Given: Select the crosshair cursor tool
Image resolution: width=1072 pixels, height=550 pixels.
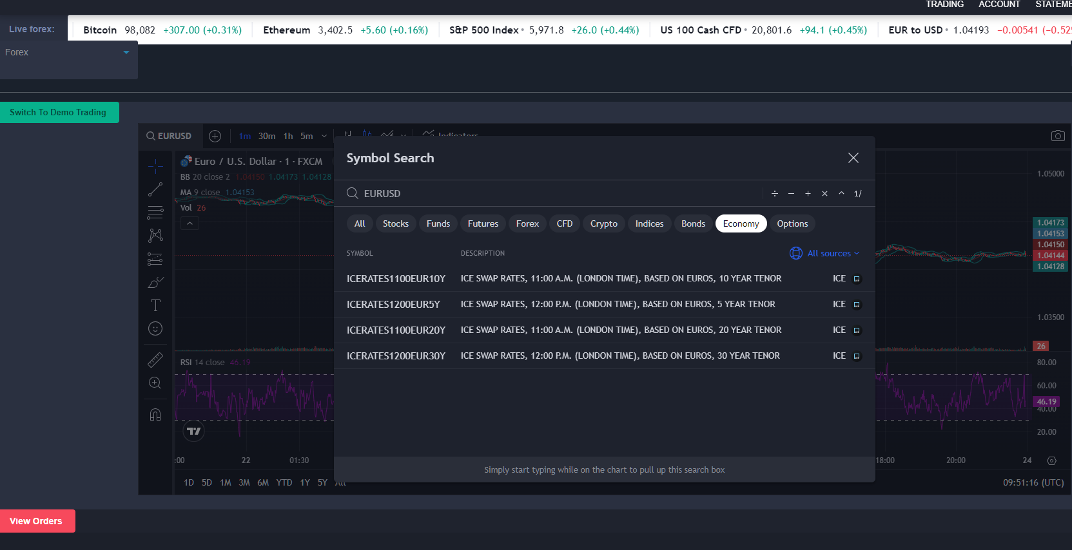Looking at the screenshot, I should tap(155, 166).
